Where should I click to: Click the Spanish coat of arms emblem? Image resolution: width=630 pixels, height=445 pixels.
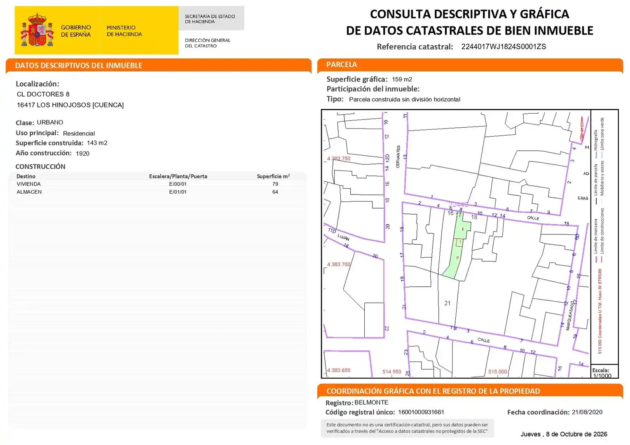point(37,30)
